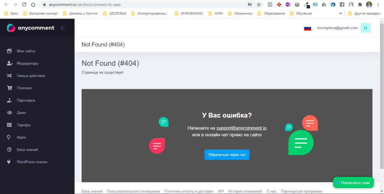Click the browser home icon
The image size is (384, 194).
tap(33, 4)
